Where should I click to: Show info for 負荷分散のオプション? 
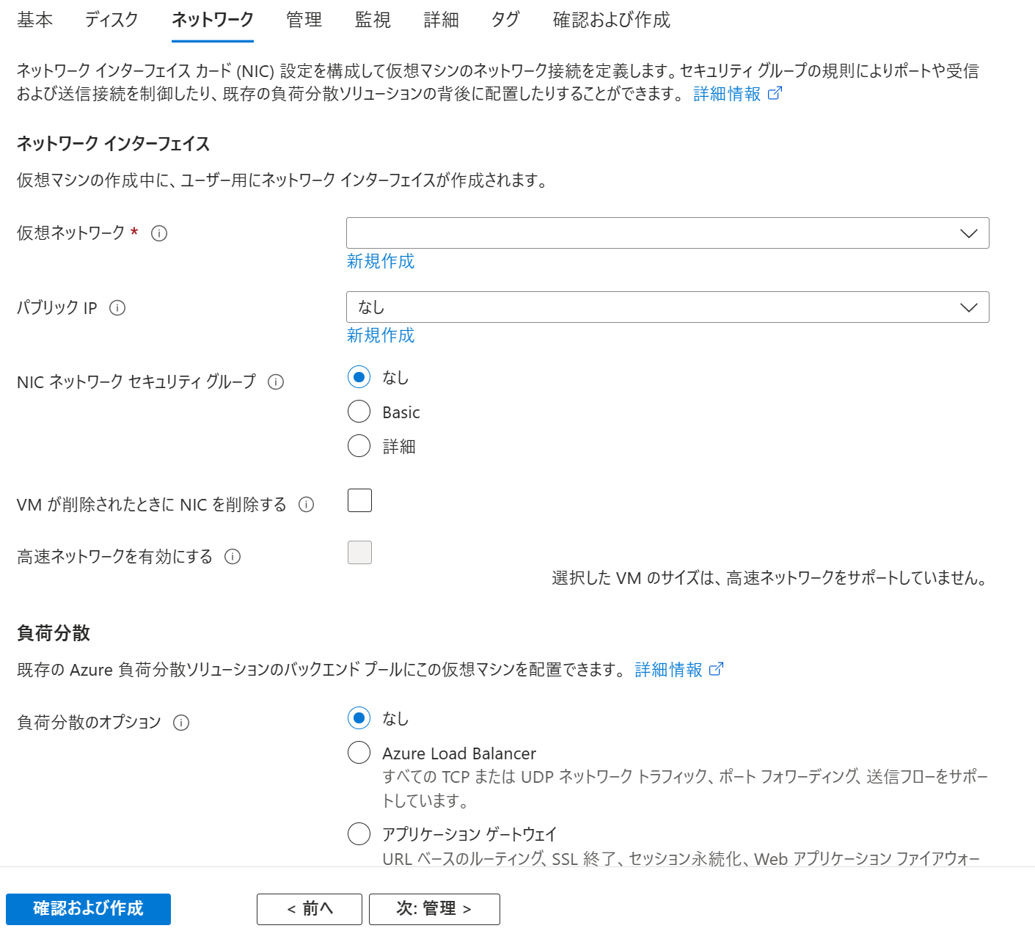(x=181, y=723)
